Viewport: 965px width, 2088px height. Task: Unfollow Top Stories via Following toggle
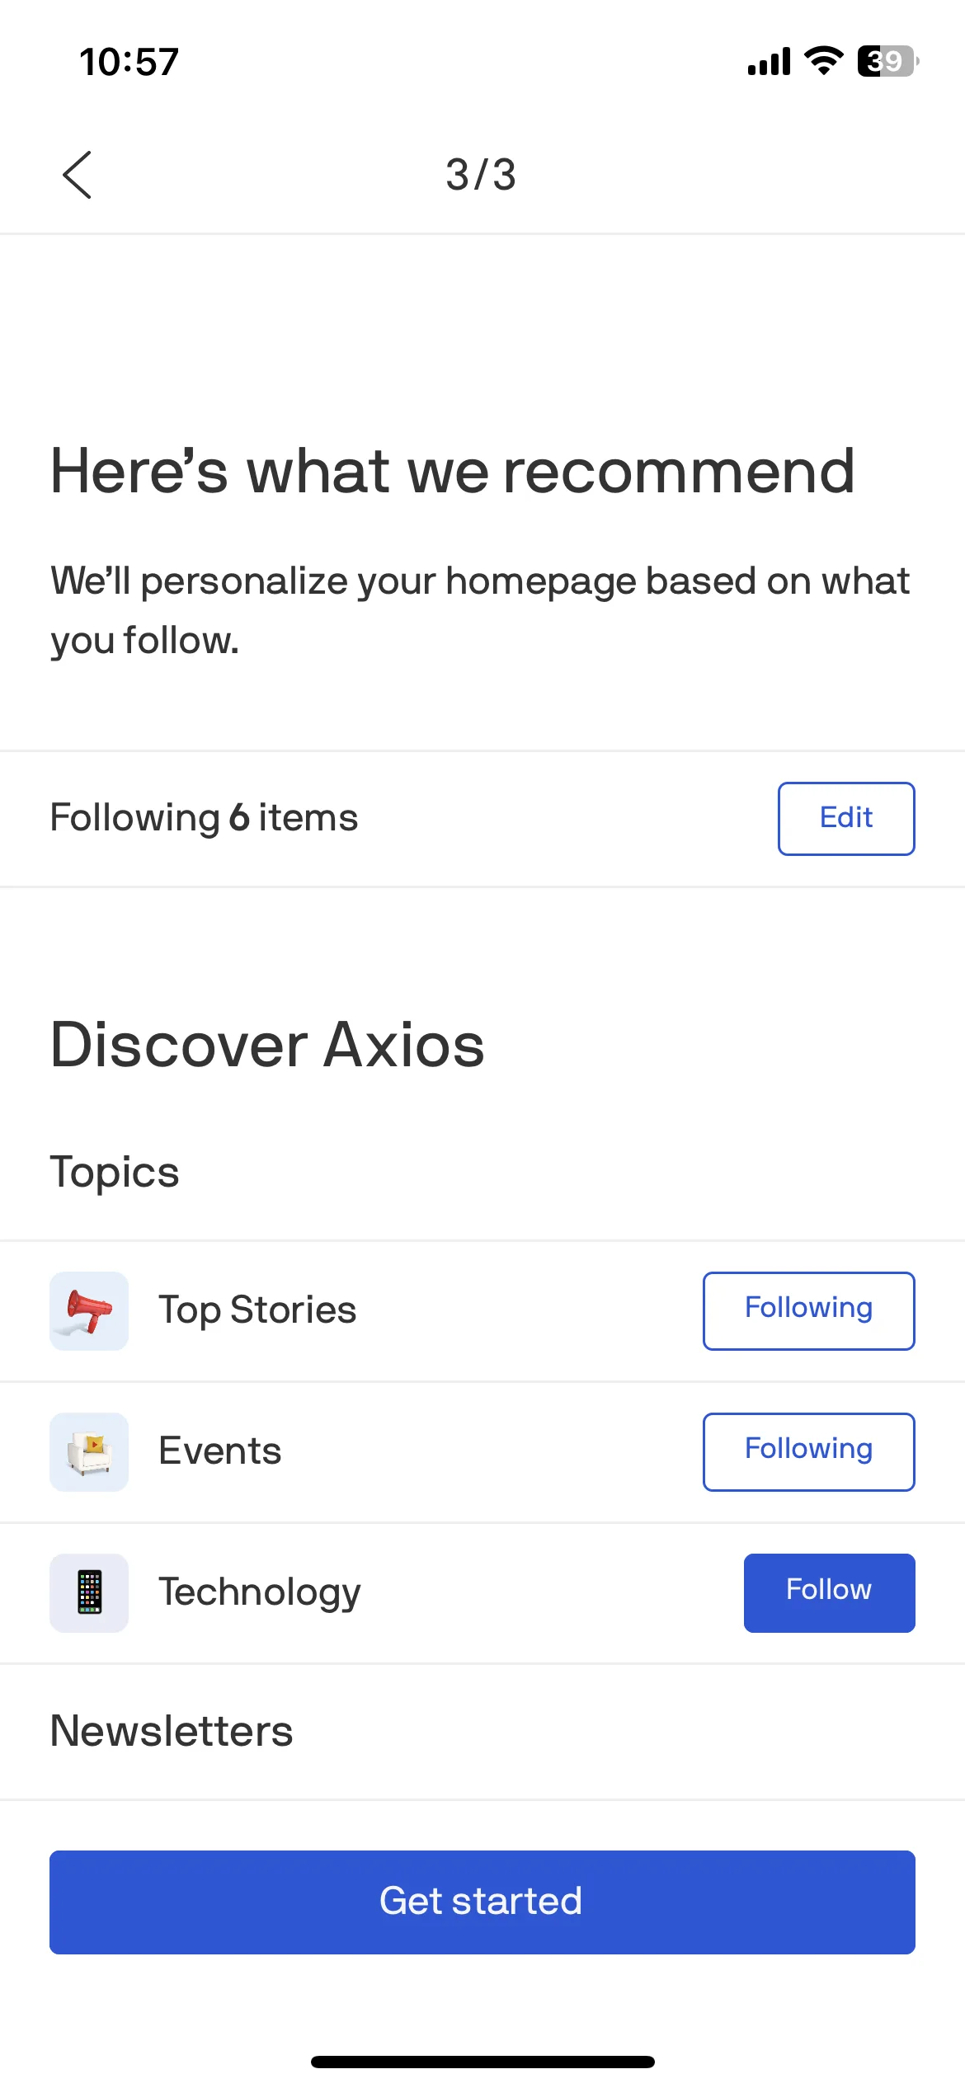(808, 1310)
